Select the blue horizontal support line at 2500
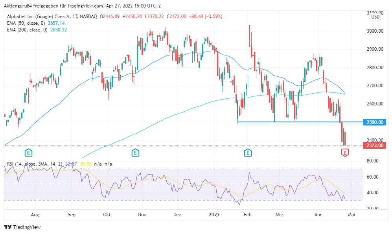The height and width of the screenshot is (234, 392). 300,122
